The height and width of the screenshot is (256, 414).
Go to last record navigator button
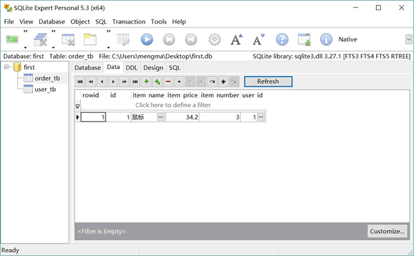point(135,81)
